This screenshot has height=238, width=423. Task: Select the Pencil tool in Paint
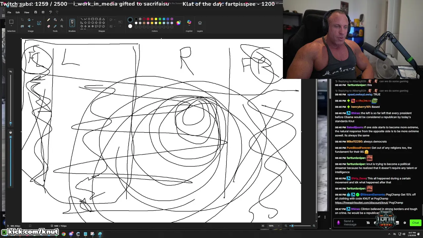coord(49,20)
